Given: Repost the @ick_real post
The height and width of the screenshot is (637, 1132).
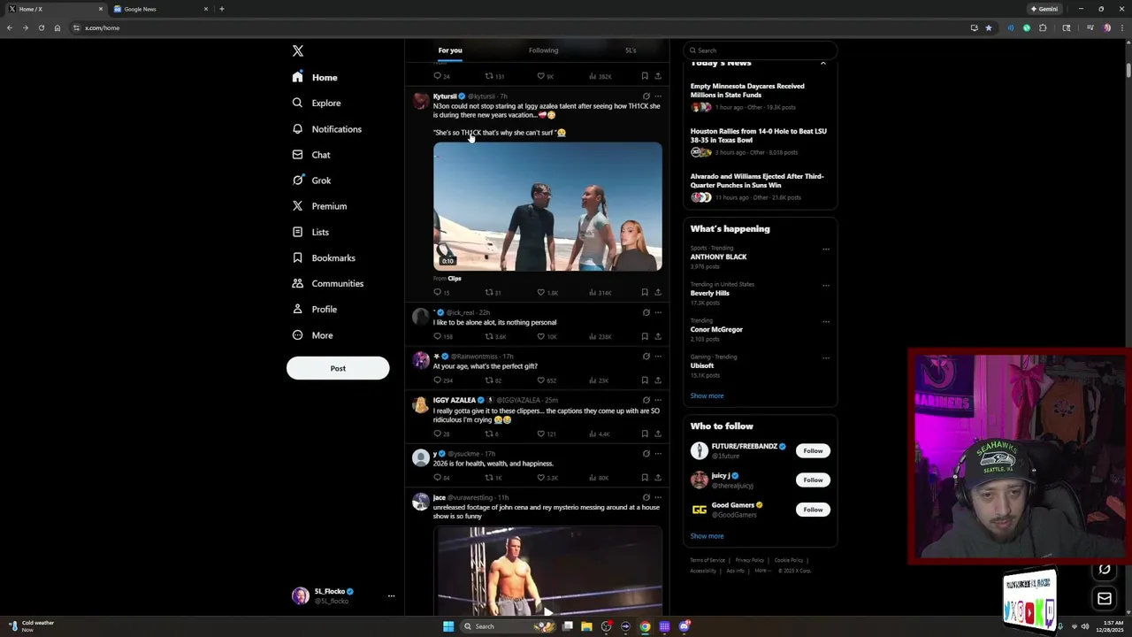Looking at the screenshot, I should point(489,336).
